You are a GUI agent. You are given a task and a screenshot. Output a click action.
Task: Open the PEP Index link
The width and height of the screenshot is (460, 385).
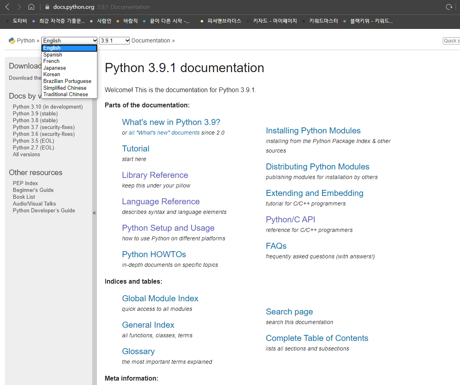25,183
